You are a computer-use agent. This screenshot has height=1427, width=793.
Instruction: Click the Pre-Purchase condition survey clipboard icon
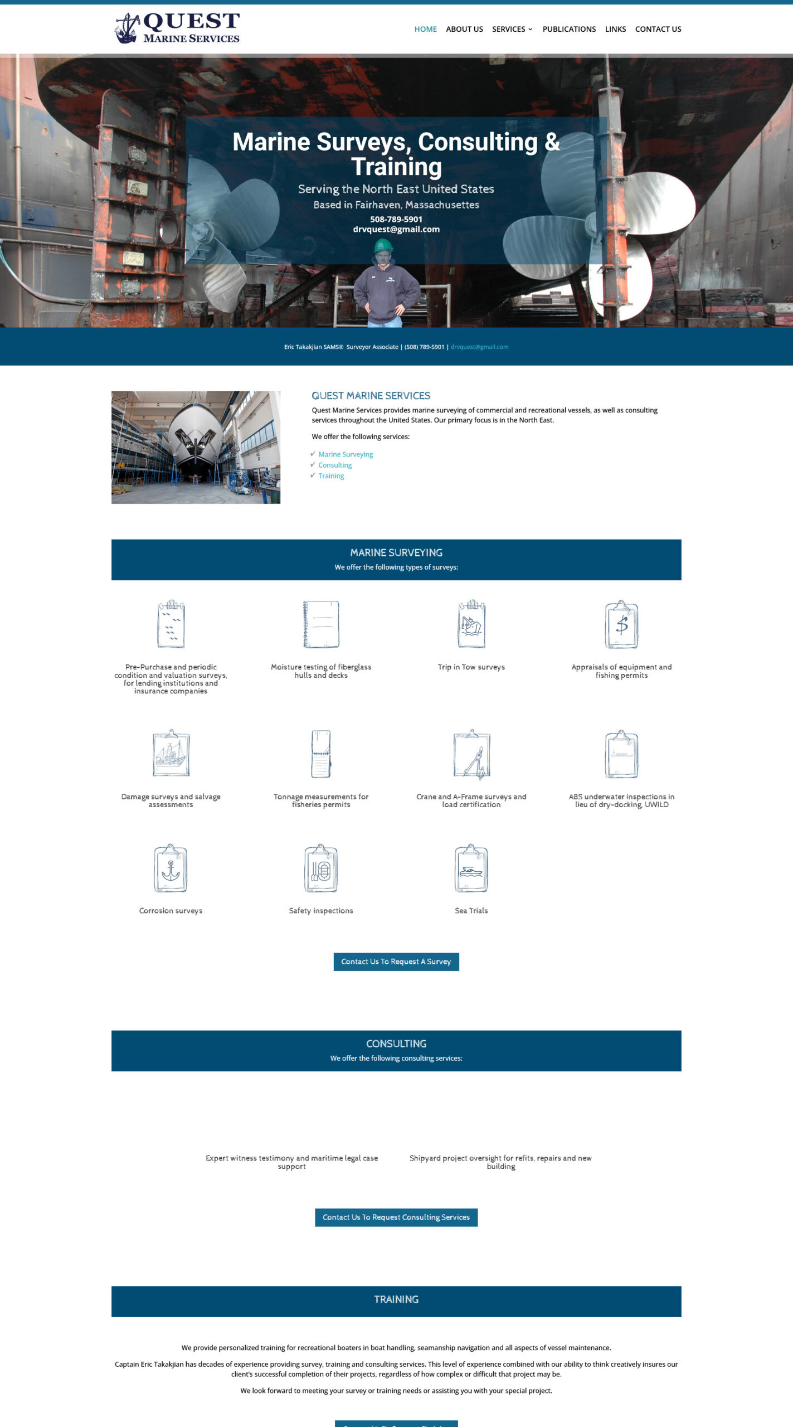[171, 624]
